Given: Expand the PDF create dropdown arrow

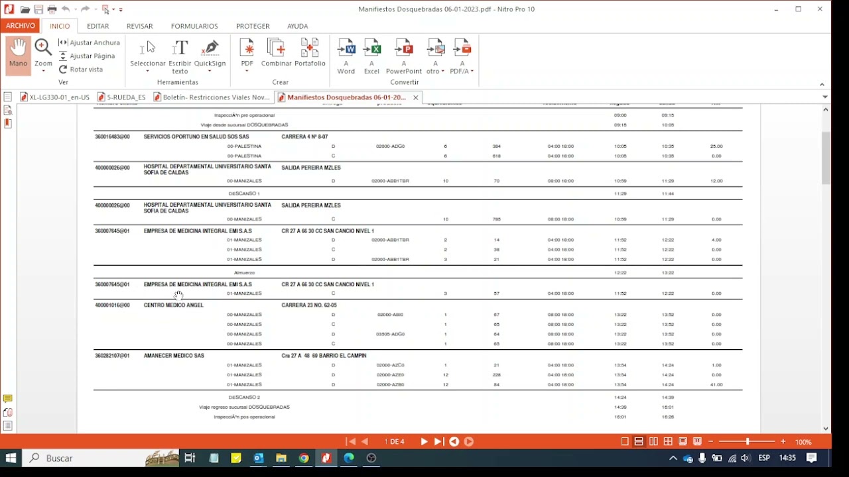Looking at the screenshot, I should pos(247,72).
